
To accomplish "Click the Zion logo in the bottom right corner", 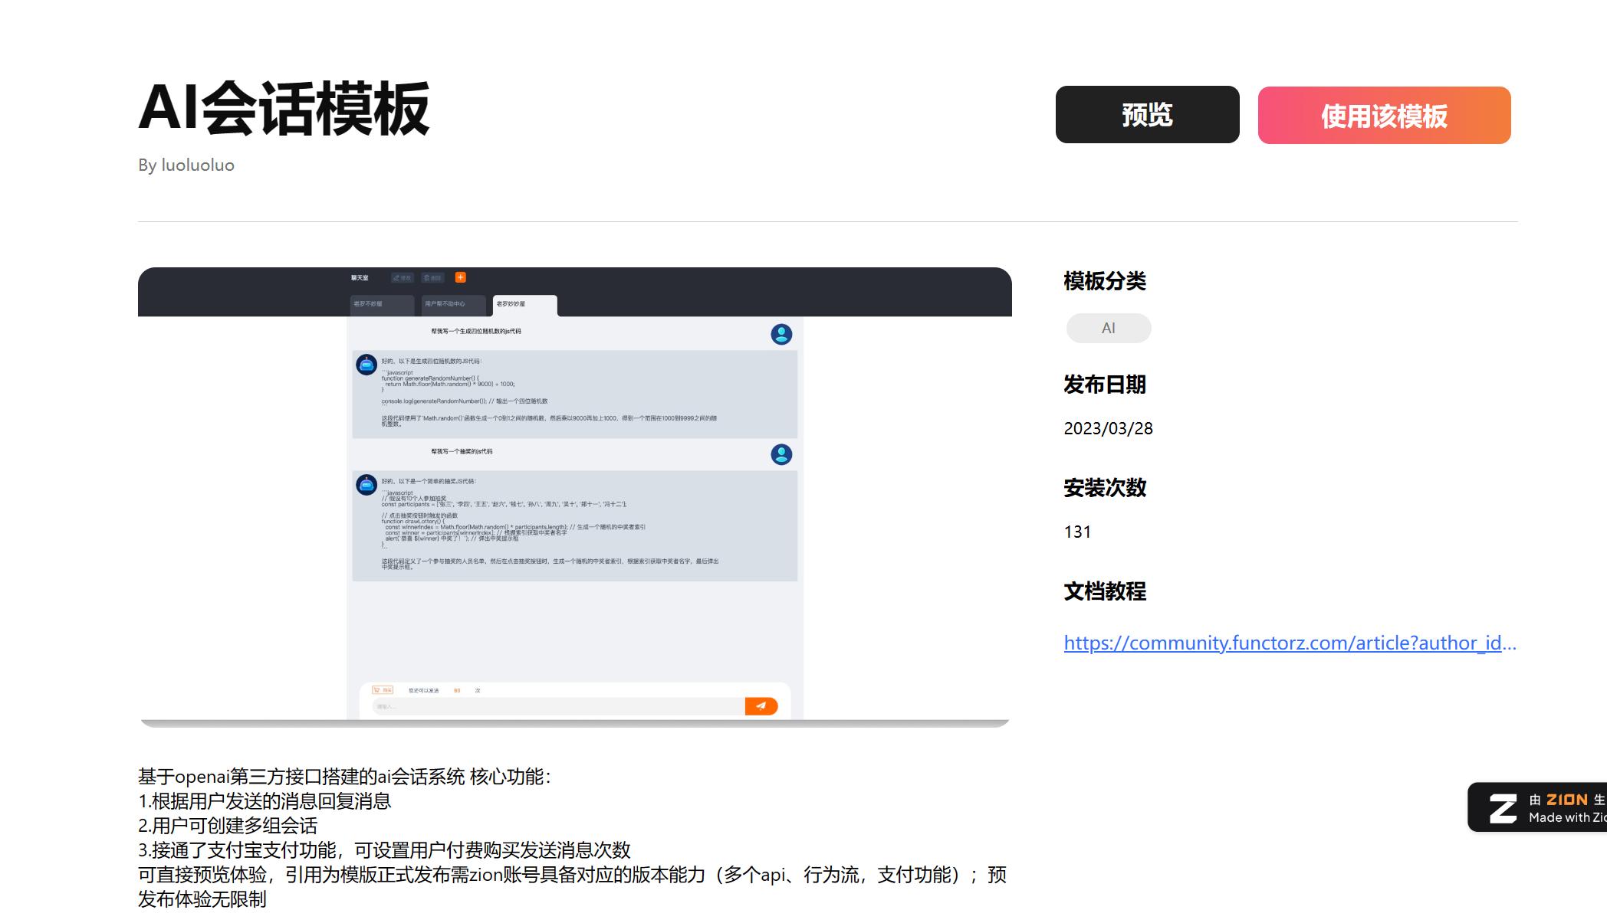I will pyautogui.click(x=1503, y=806).
